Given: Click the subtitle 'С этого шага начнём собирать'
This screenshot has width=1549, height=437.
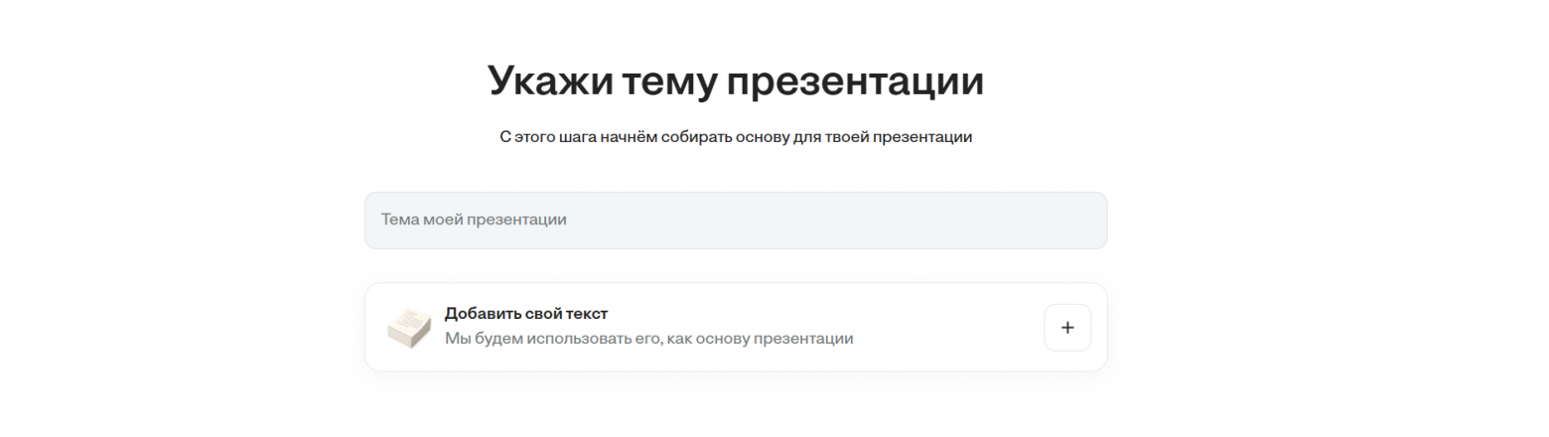Looking at the screenshot, I should [616, 137].
